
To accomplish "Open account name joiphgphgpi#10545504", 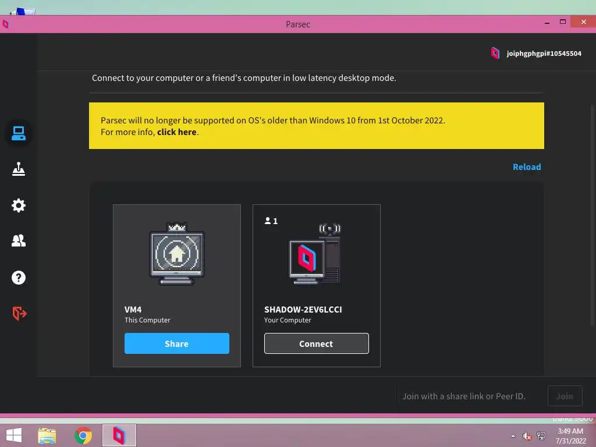I will pyautogui.click(x=544, y=54).
